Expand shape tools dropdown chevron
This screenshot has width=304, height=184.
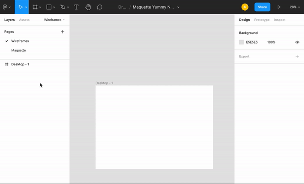pos(54,7)
